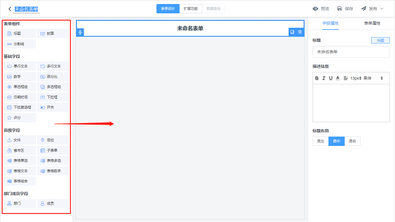Select the 多行文本 field component
395x222 pixels.
point(53,66)
